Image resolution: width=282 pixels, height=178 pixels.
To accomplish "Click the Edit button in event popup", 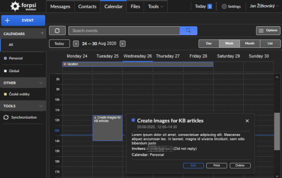I will (193, 166).
